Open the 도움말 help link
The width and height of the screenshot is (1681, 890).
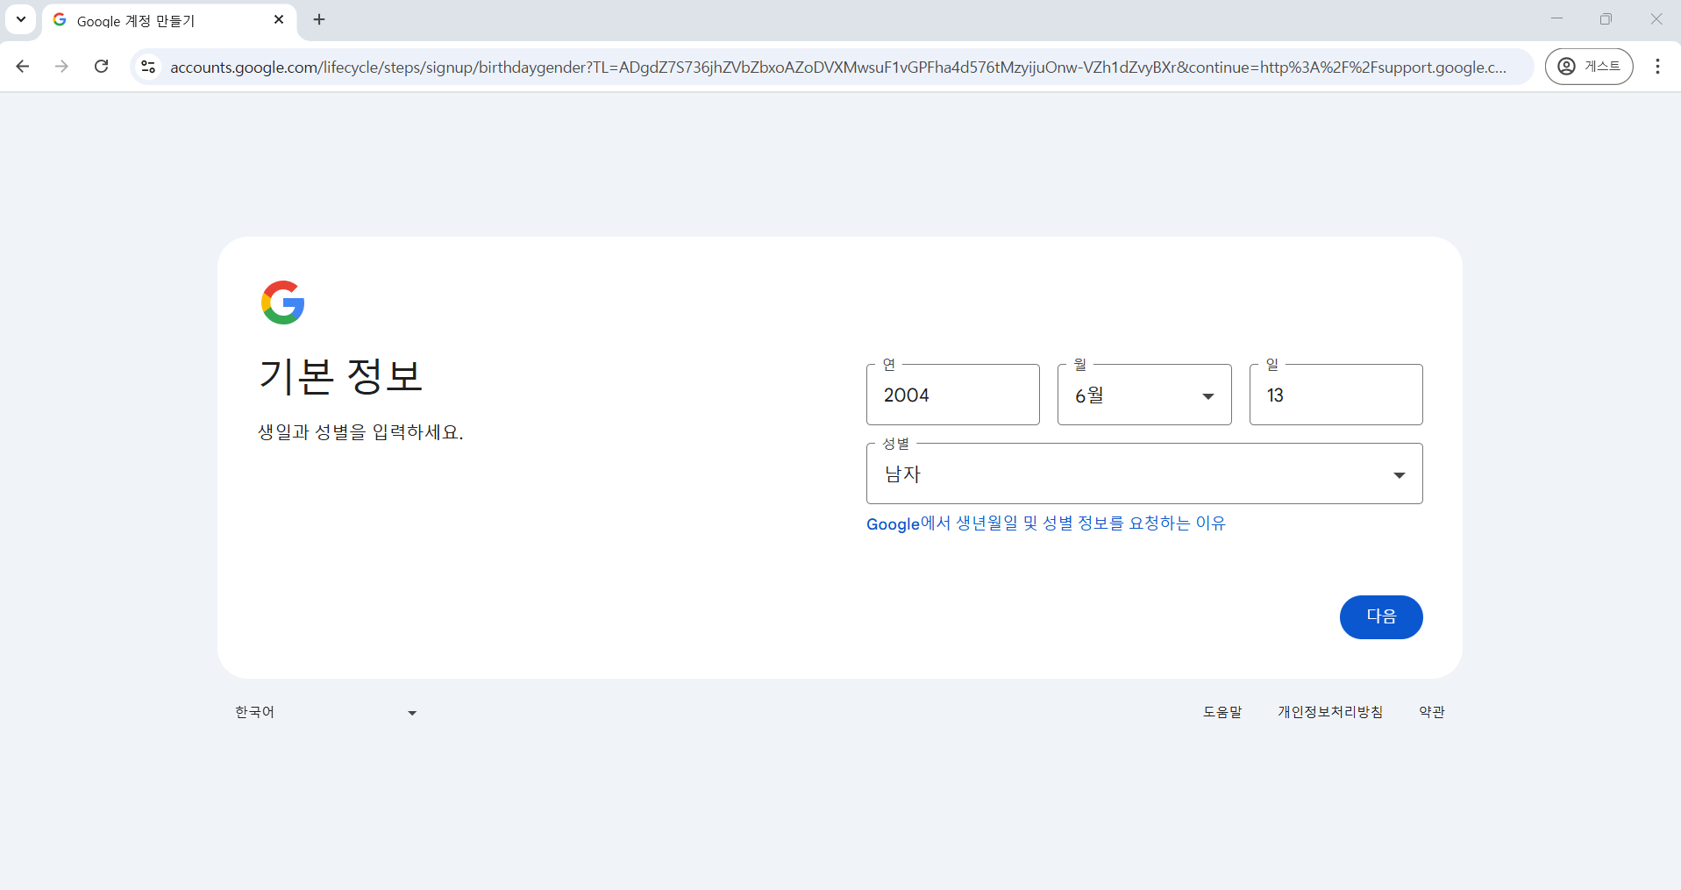tap(1222, 711)
